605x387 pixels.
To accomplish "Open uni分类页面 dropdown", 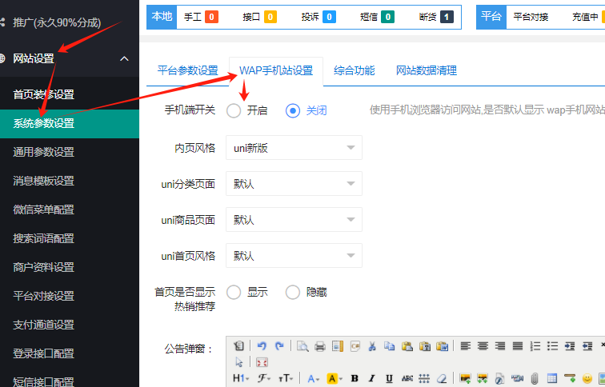I will (x=294, y=183).
